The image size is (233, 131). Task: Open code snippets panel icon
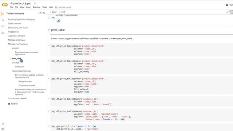click(3, 124)
